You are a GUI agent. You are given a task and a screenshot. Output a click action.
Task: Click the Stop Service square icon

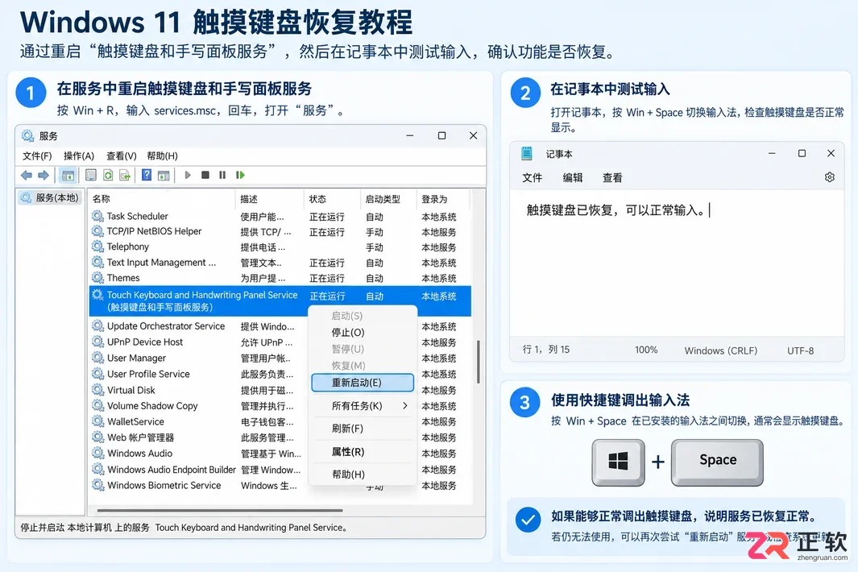[x=205, y=175]
